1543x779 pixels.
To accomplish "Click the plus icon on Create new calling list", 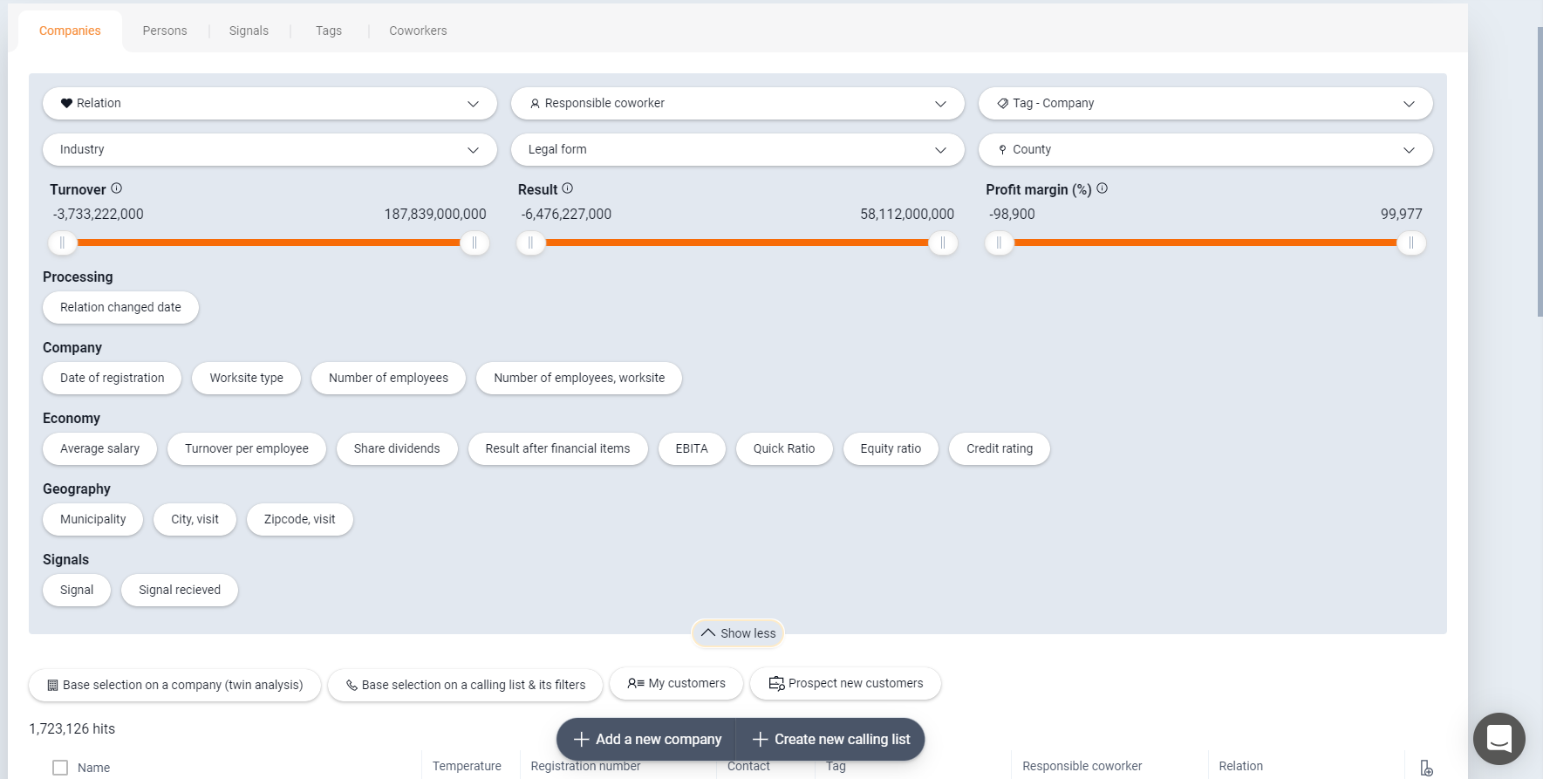I will tap(760, 740).
